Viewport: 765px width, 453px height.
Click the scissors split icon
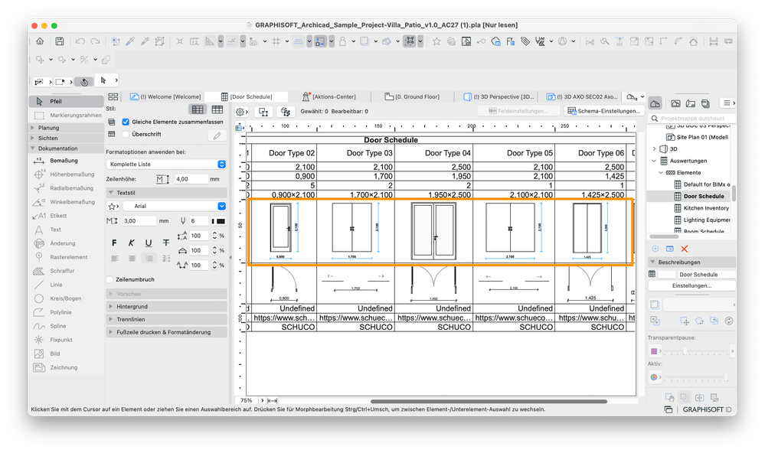[x=590, y=41]
